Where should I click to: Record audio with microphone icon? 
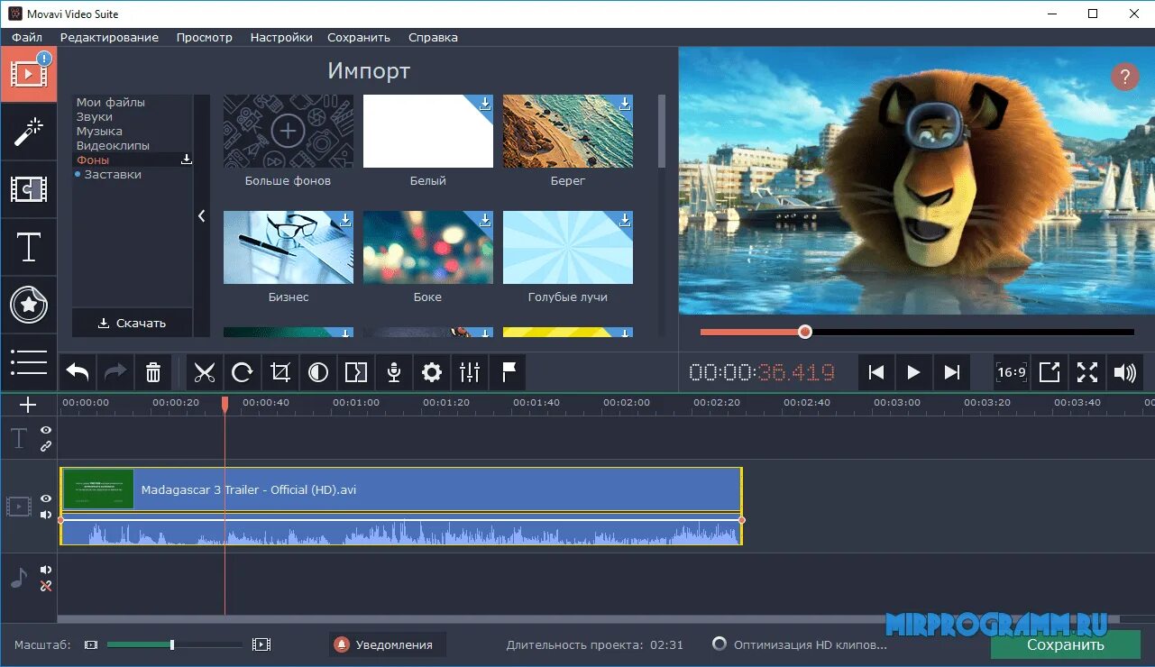pyautogui.click(x=394, y=372)
